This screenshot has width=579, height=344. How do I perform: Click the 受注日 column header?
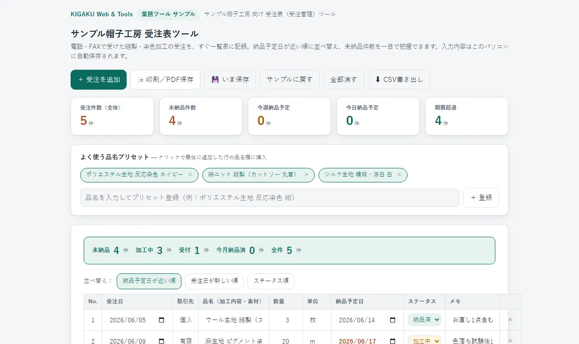coord(137,301)
